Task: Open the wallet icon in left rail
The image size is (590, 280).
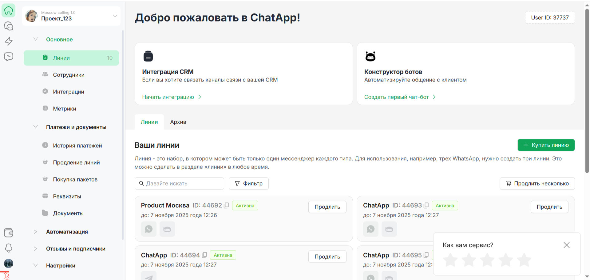Action: click(x=9, y=233)
